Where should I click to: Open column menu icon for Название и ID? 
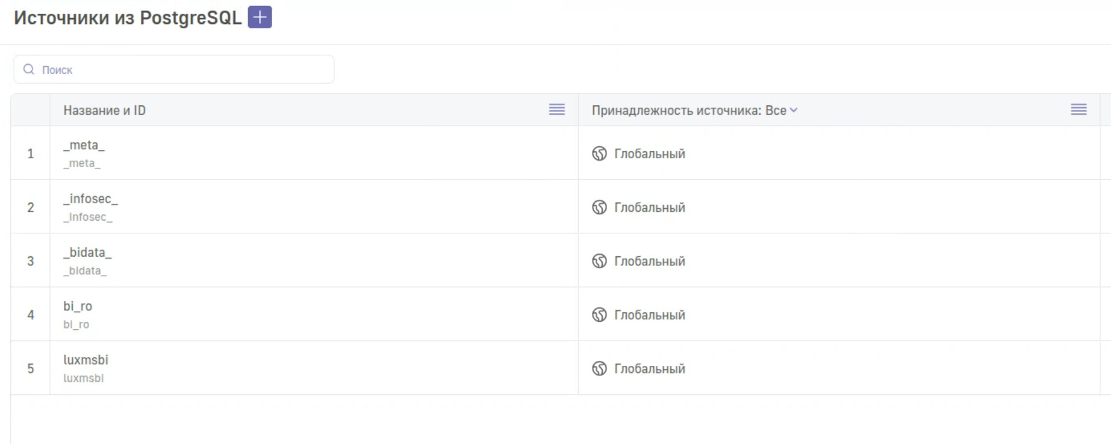tap(556, 109)
